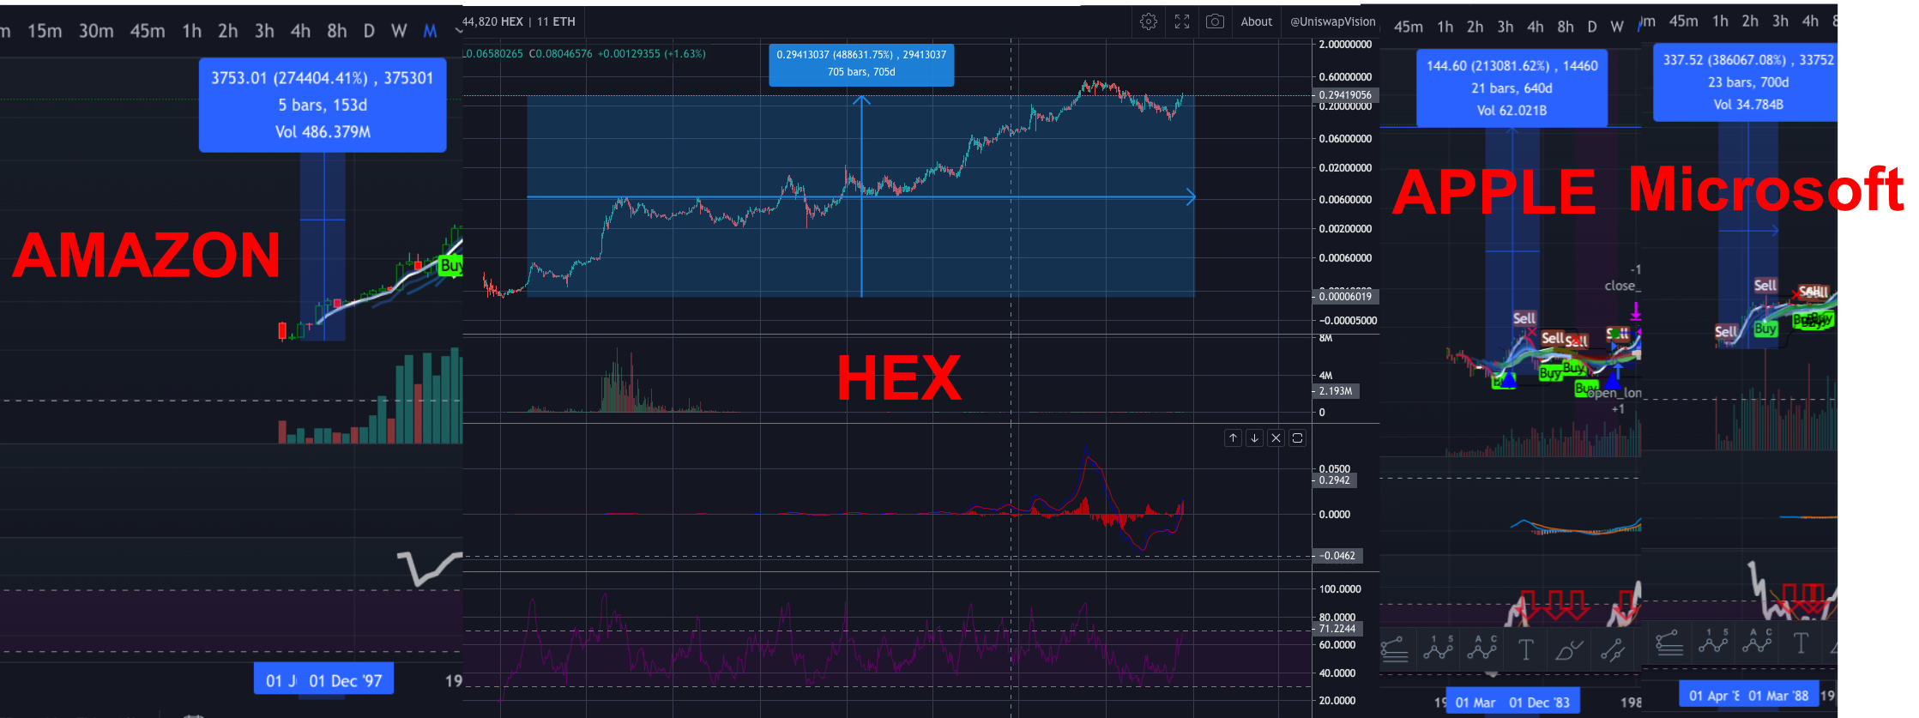The image size is (1919, 718).
Task: Click the "705 bars, 705d" measurement text
Action: point(861,72)
